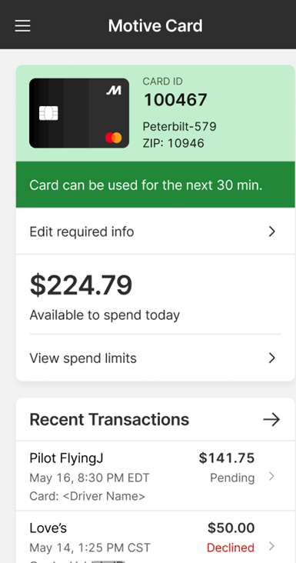Tap the Motive card image
This screenshot has height=563, width=296.
point(79,113)
